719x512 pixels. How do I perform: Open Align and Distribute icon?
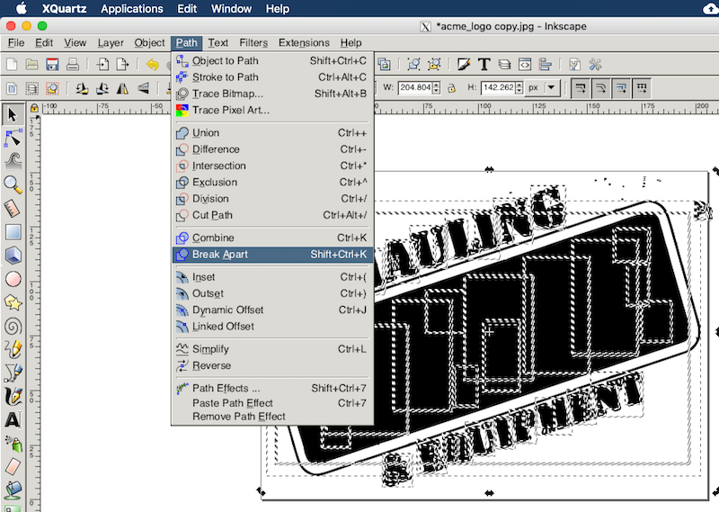tap(546, 64)
